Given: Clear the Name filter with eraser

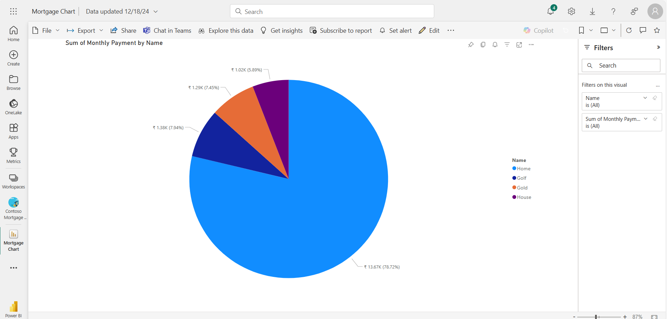Looking at the screenshot, I should (655, 98).
